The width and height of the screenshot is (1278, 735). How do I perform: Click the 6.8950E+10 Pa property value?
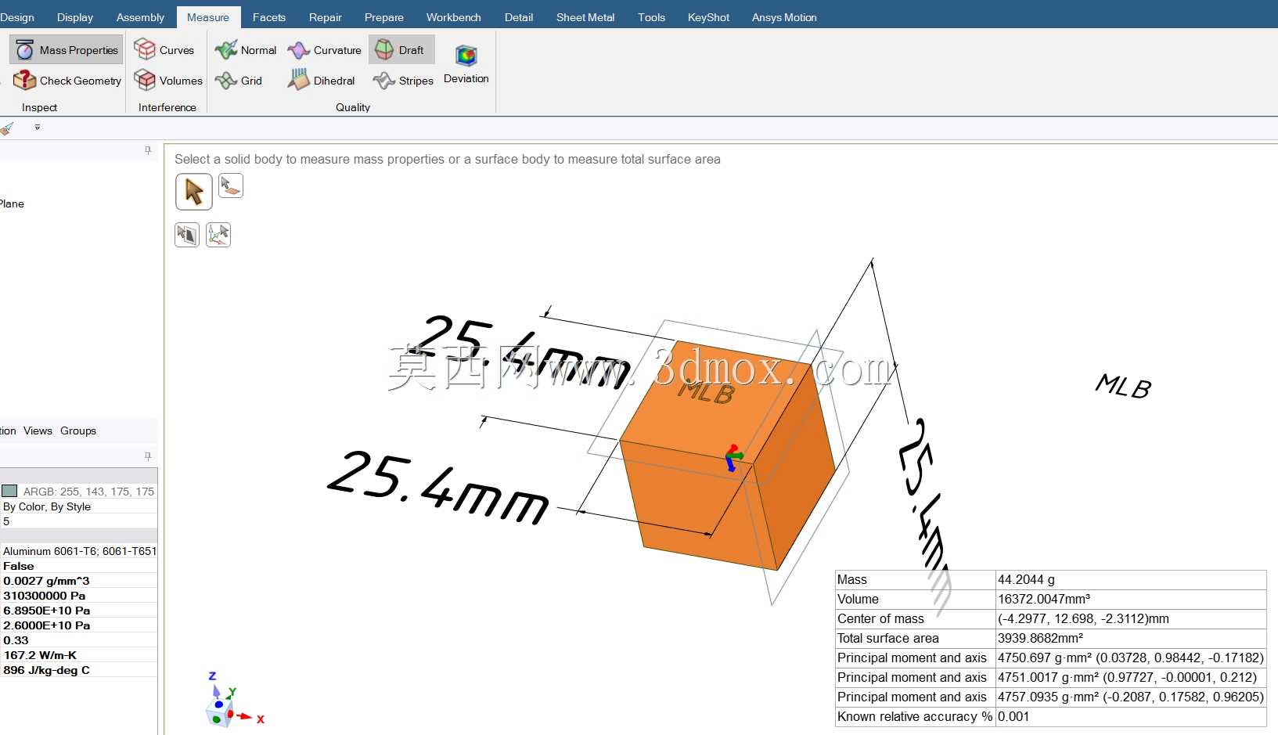(47, 611)
